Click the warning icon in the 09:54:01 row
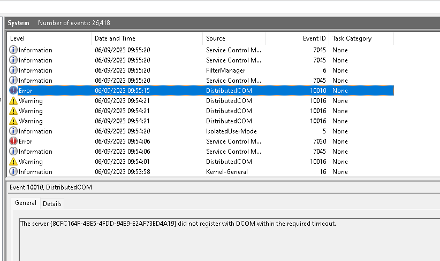The width and height of the screenshot is (440, 261). pyautogui.click(x=13, y=161)
